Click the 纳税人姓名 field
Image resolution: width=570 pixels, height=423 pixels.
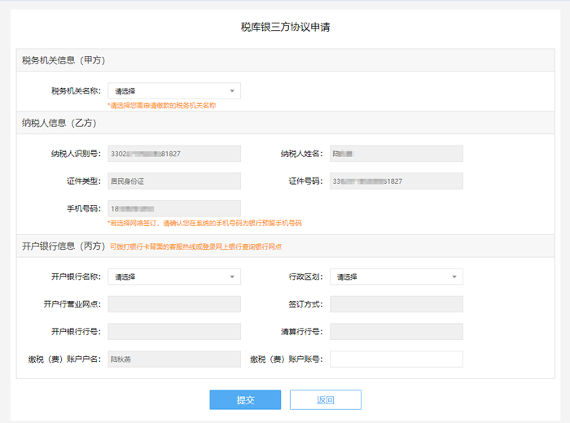coord(396,154)
